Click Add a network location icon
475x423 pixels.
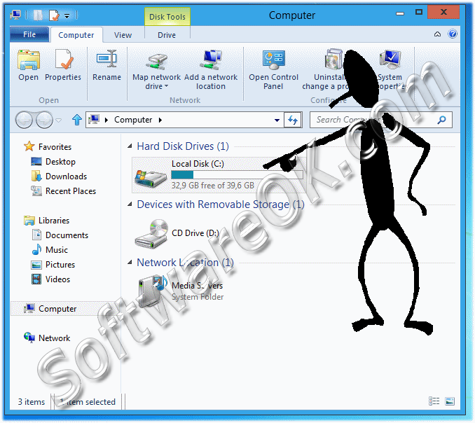click(x=211, y=60)
